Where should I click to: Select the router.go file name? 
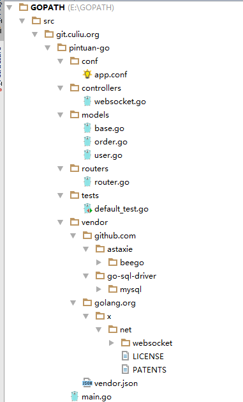coord(112,182)
